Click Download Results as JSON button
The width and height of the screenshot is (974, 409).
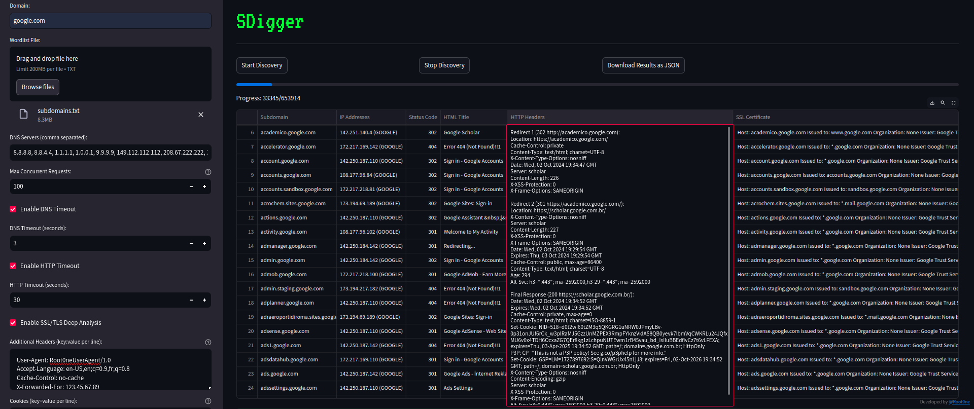tap(643, 65)
